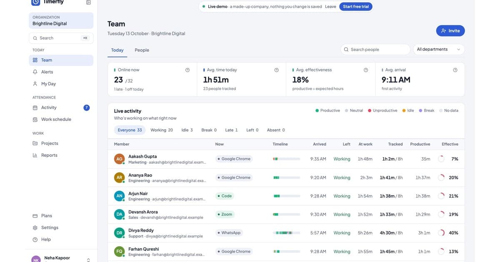This screenshot has width=500, height=262.
Task: Click Devansh Arora's Zoom activity chip
Action: pos(225,215)
